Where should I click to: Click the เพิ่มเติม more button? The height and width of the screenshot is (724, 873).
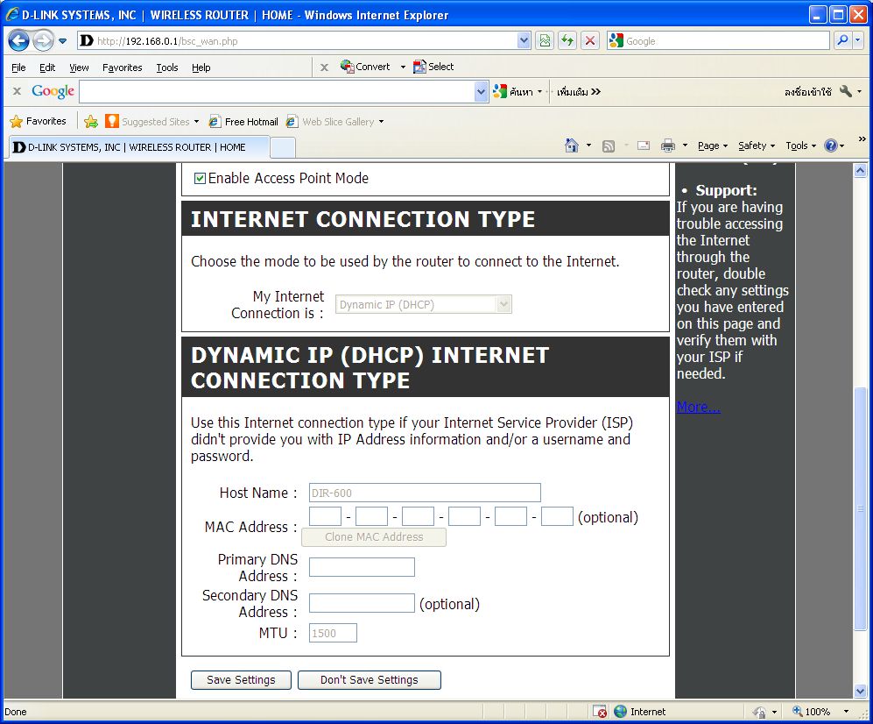tap(579, 92)
